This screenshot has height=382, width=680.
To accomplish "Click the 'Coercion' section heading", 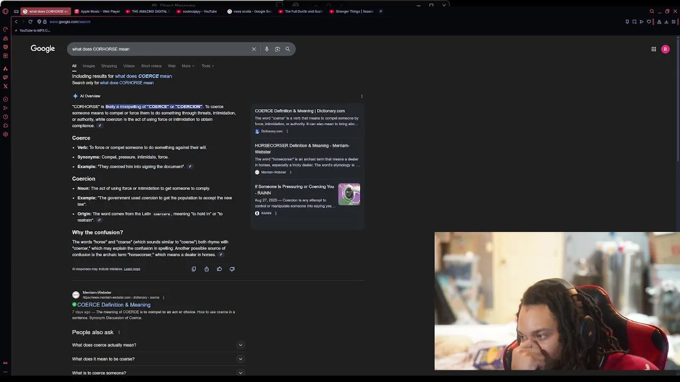I will point(83,179).
